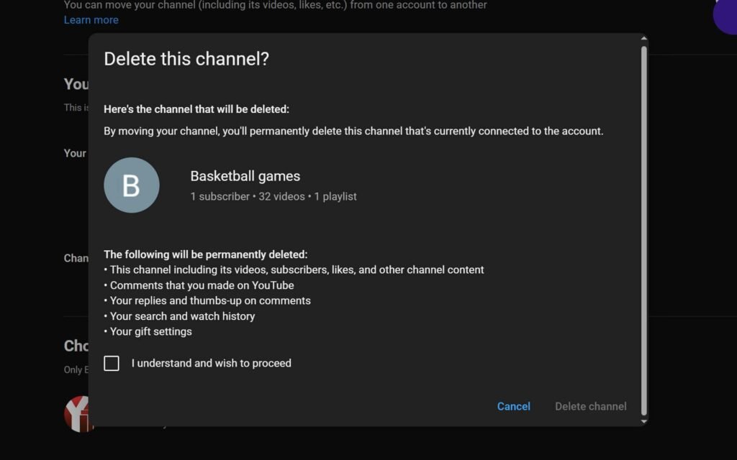Click the dialog vertical scrollbar thumb
This screenshot has width=737, height=460.
643,230
